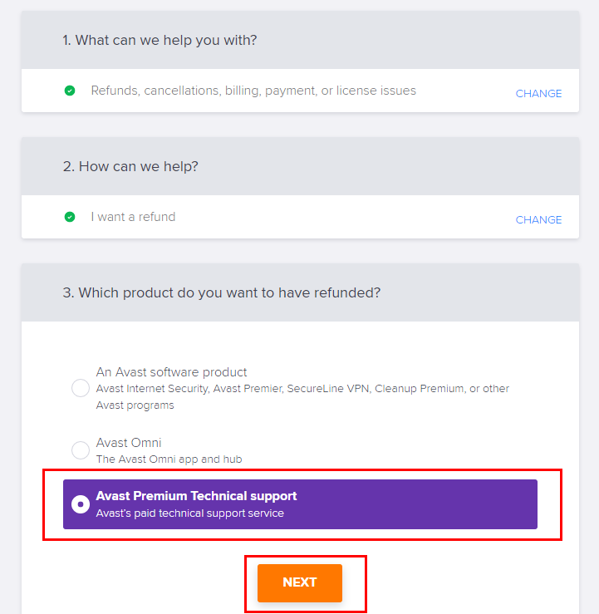Click the How can we help header
599x614 pixels.
(130, 166)
